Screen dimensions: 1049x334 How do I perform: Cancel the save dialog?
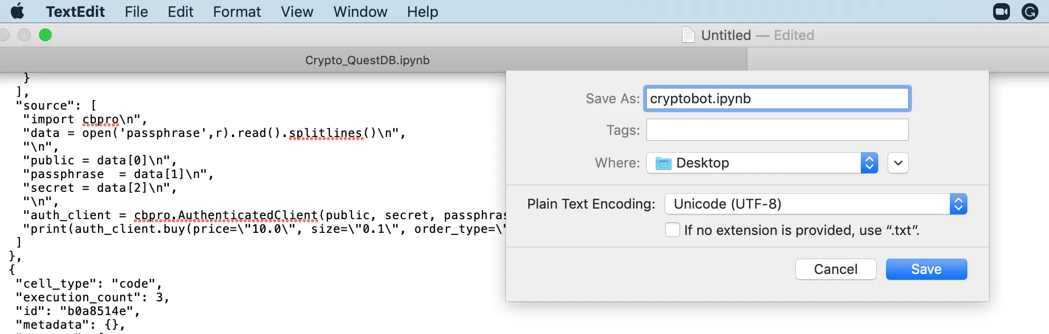(x=836, y=269)
